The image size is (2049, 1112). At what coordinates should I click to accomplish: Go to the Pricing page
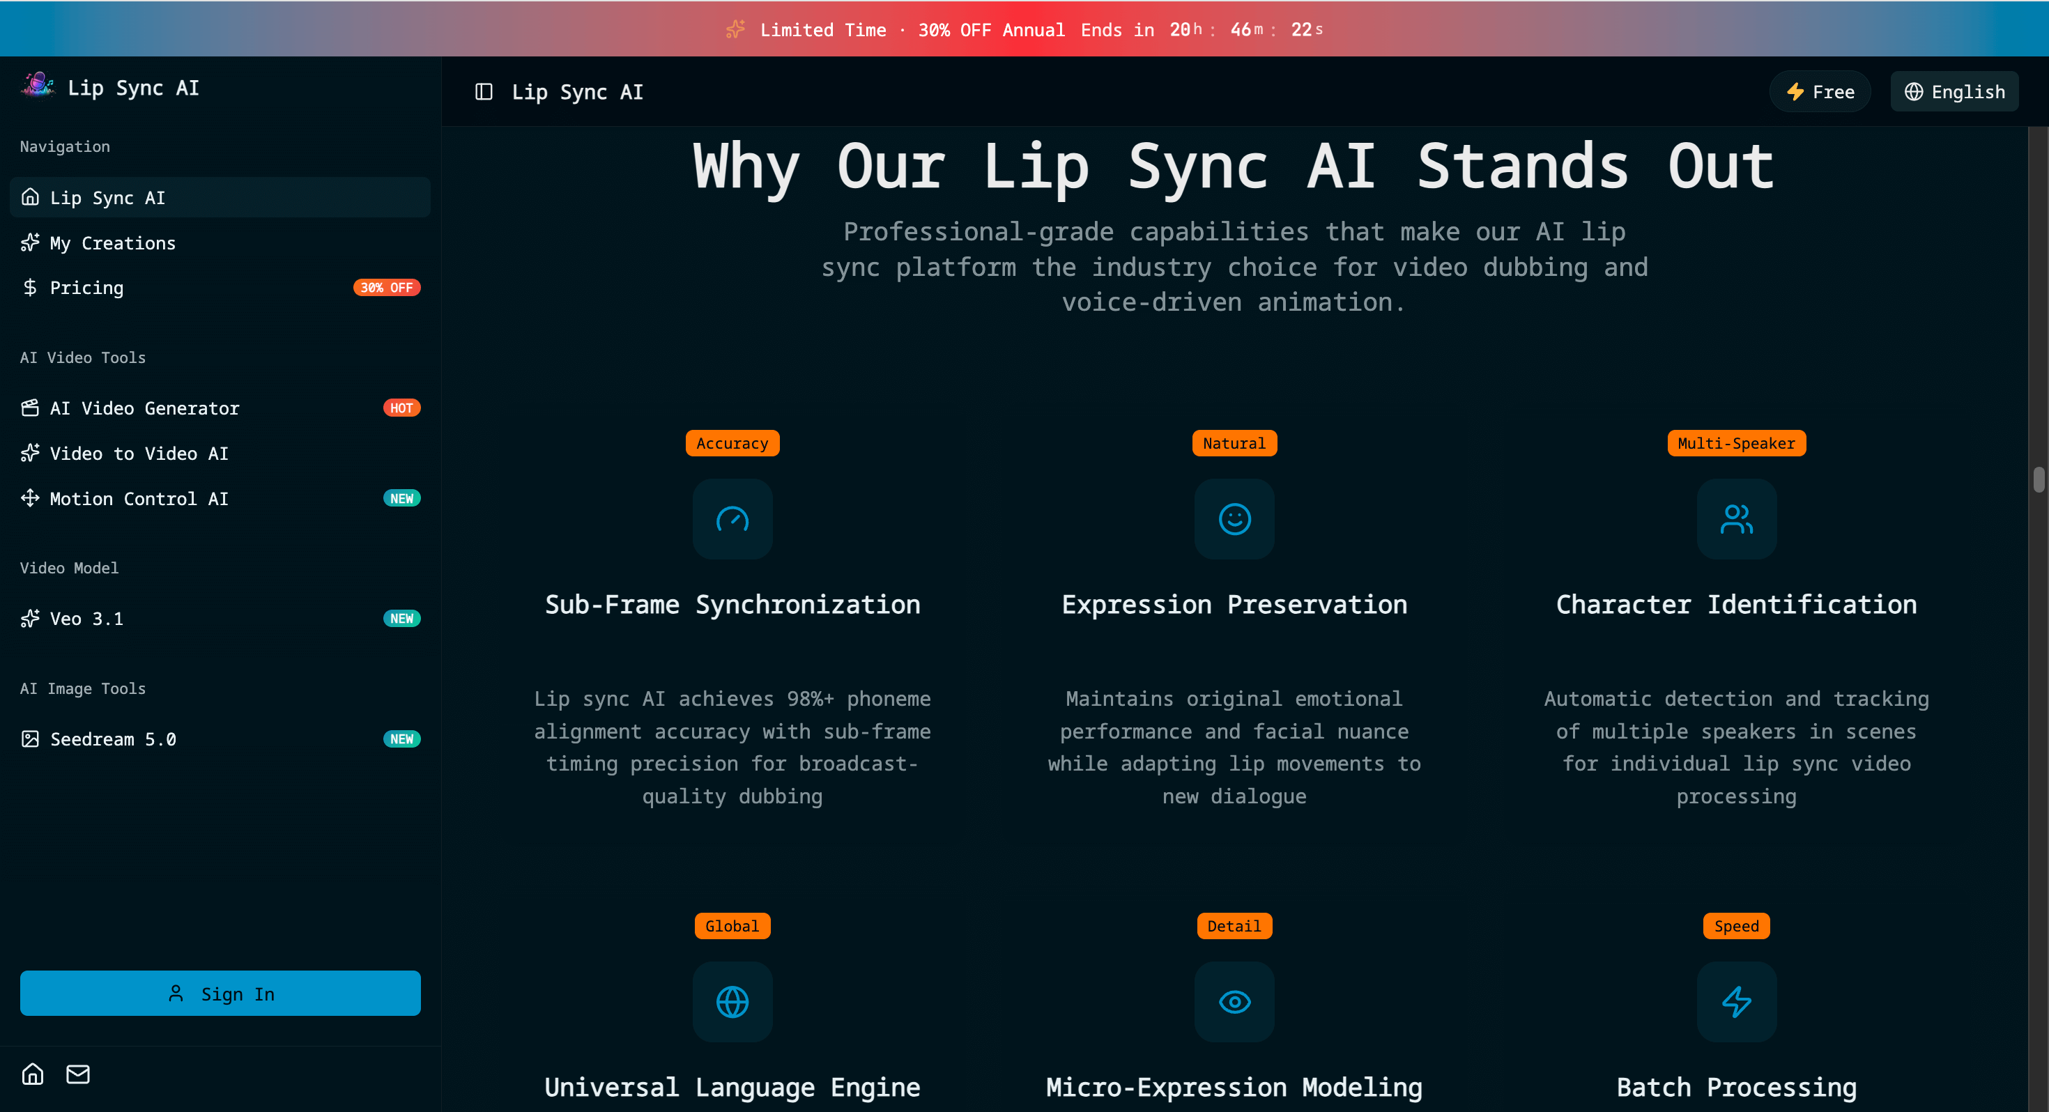86,287
